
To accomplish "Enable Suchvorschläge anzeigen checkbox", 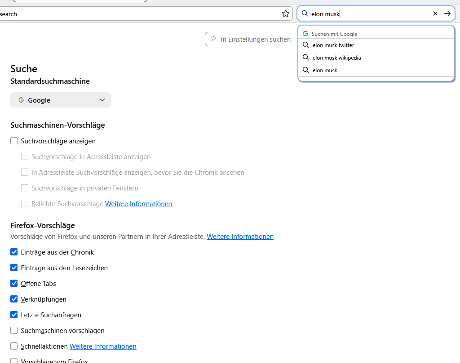I will click(x=14, y=141).
